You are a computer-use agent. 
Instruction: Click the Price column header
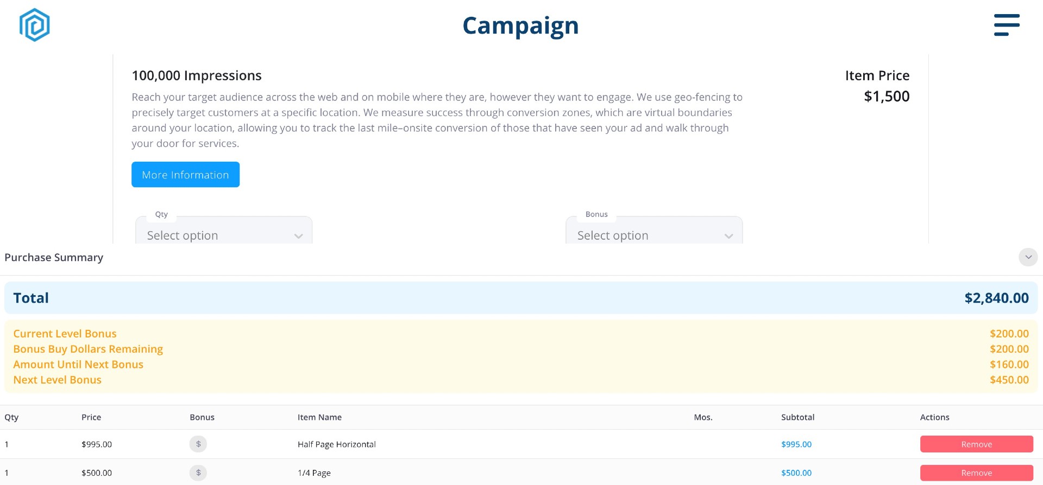click(x=91, y=417)
